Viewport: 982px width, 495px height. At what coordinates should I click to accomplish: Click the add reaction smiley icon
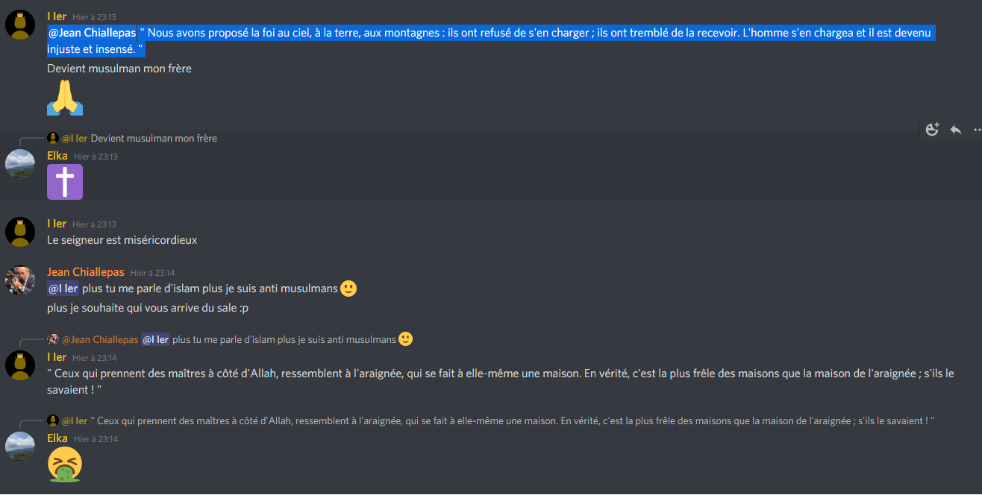pyautogui.click(x=932, y=129)
